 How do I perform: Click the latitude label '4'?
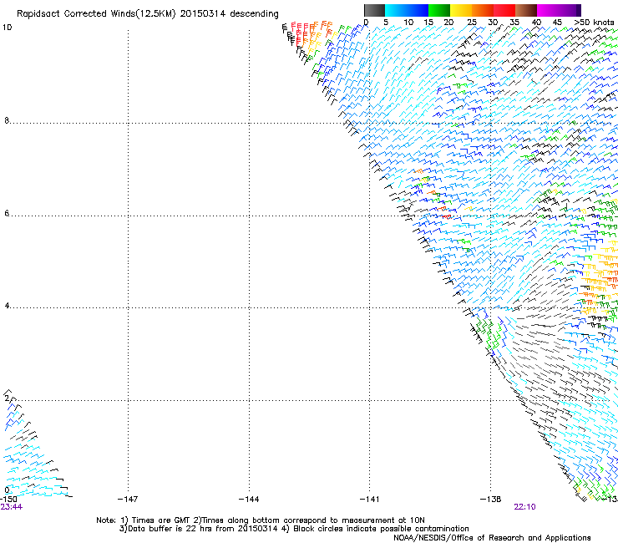point(7,306)
